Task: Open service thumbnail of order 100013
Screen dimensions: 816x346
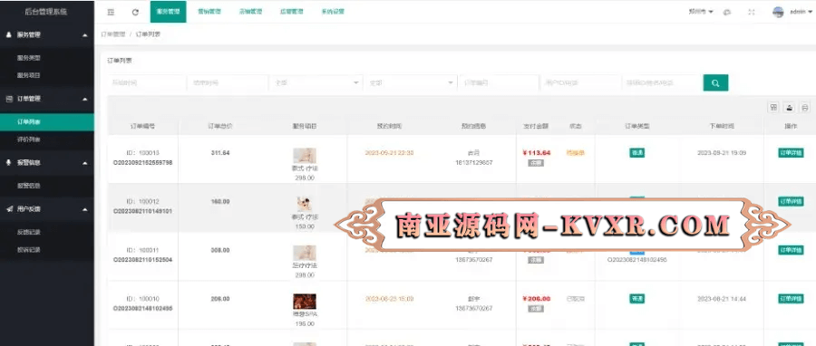Action: click(305, 156)
